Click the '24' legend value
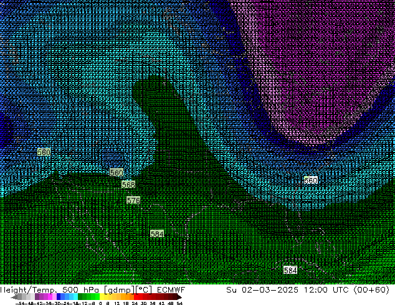The width and height of the screenshot is (395, 305). pyautogui.click(x=135, y=303)
